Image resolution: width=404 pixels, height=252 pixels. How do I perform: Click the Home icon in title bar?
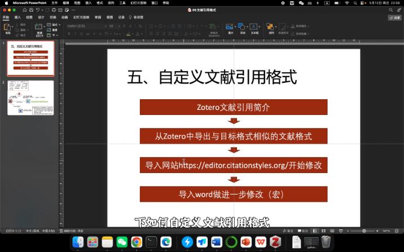click(25, 10)
